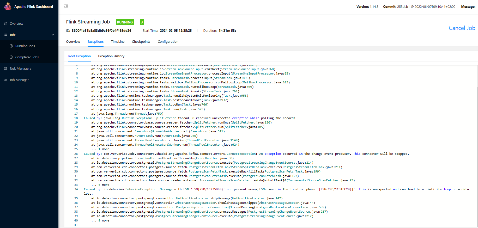
Task: Switch to the TimeLine tab
Action: coord(118,41)
